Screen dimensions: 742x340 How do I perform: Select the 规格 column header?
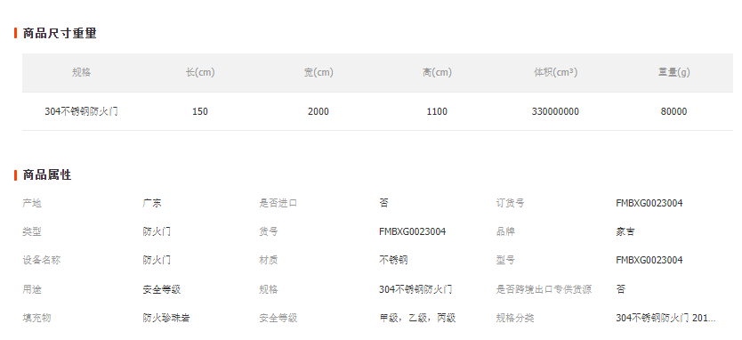(x=81, y=72)
